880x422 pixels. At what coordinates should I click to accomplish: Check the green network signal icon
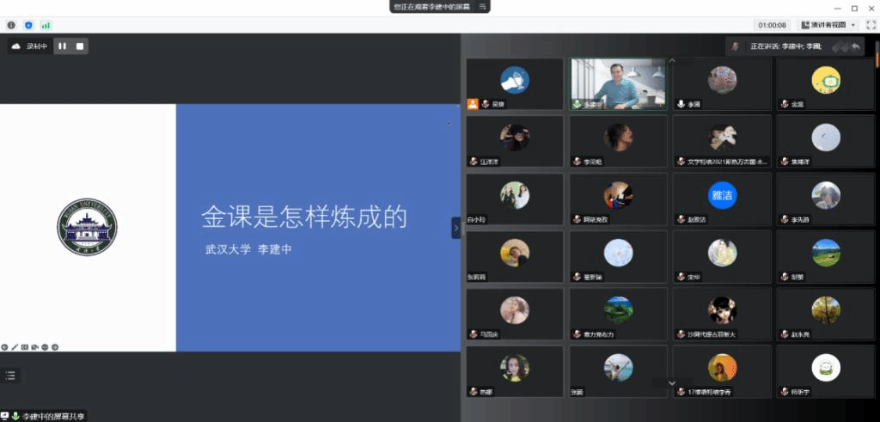point(46,25)
